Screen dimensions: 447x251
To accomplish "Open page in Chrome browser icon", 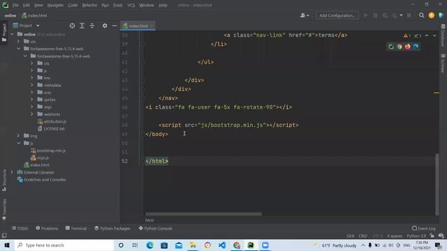I will click(400, 47).
